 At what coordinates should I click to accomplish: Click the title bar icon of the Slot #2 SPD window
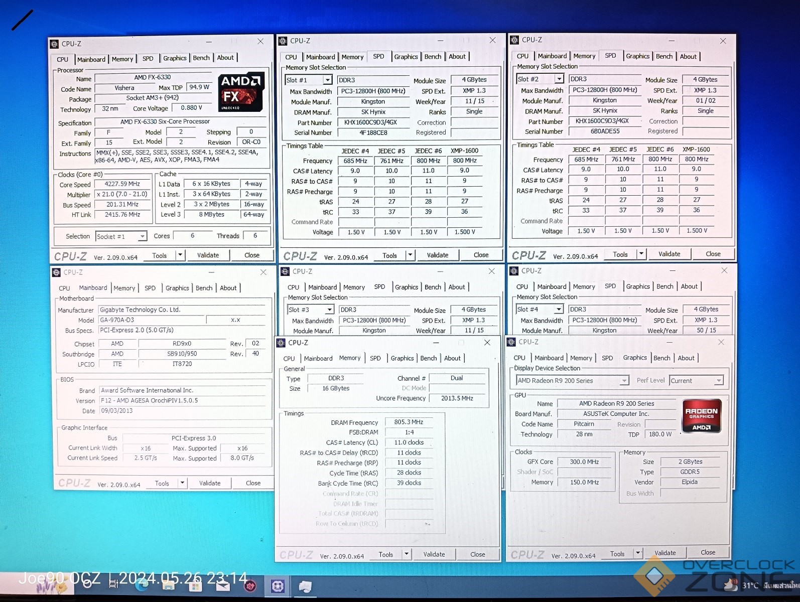click(514, 40)
